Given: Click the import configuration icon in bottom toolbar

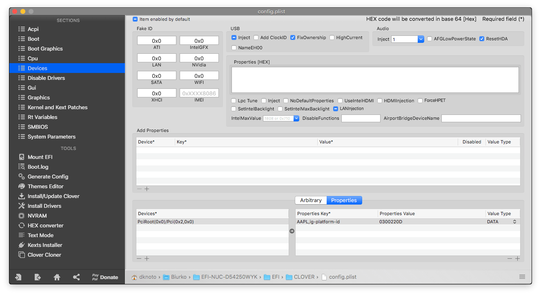Looking at the screenshot, I should coord(18,277).
